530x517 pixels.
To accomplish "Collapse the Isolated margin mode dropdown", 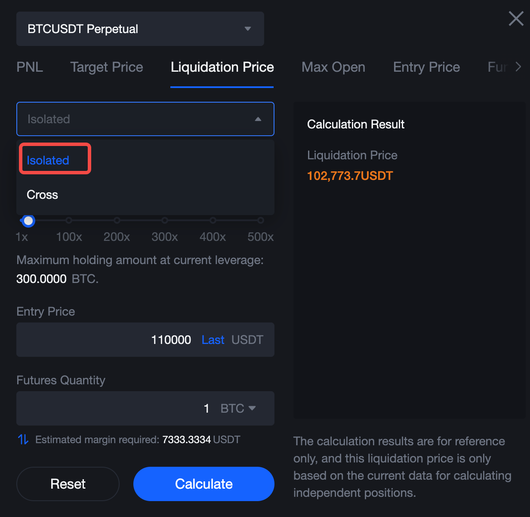I will tap(145, 119).
